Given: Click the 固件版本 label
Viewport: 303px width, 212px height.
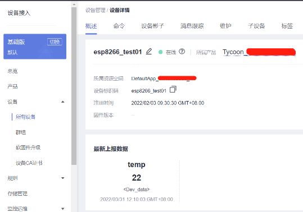Looking at the screenshot, I should [103, 115].
